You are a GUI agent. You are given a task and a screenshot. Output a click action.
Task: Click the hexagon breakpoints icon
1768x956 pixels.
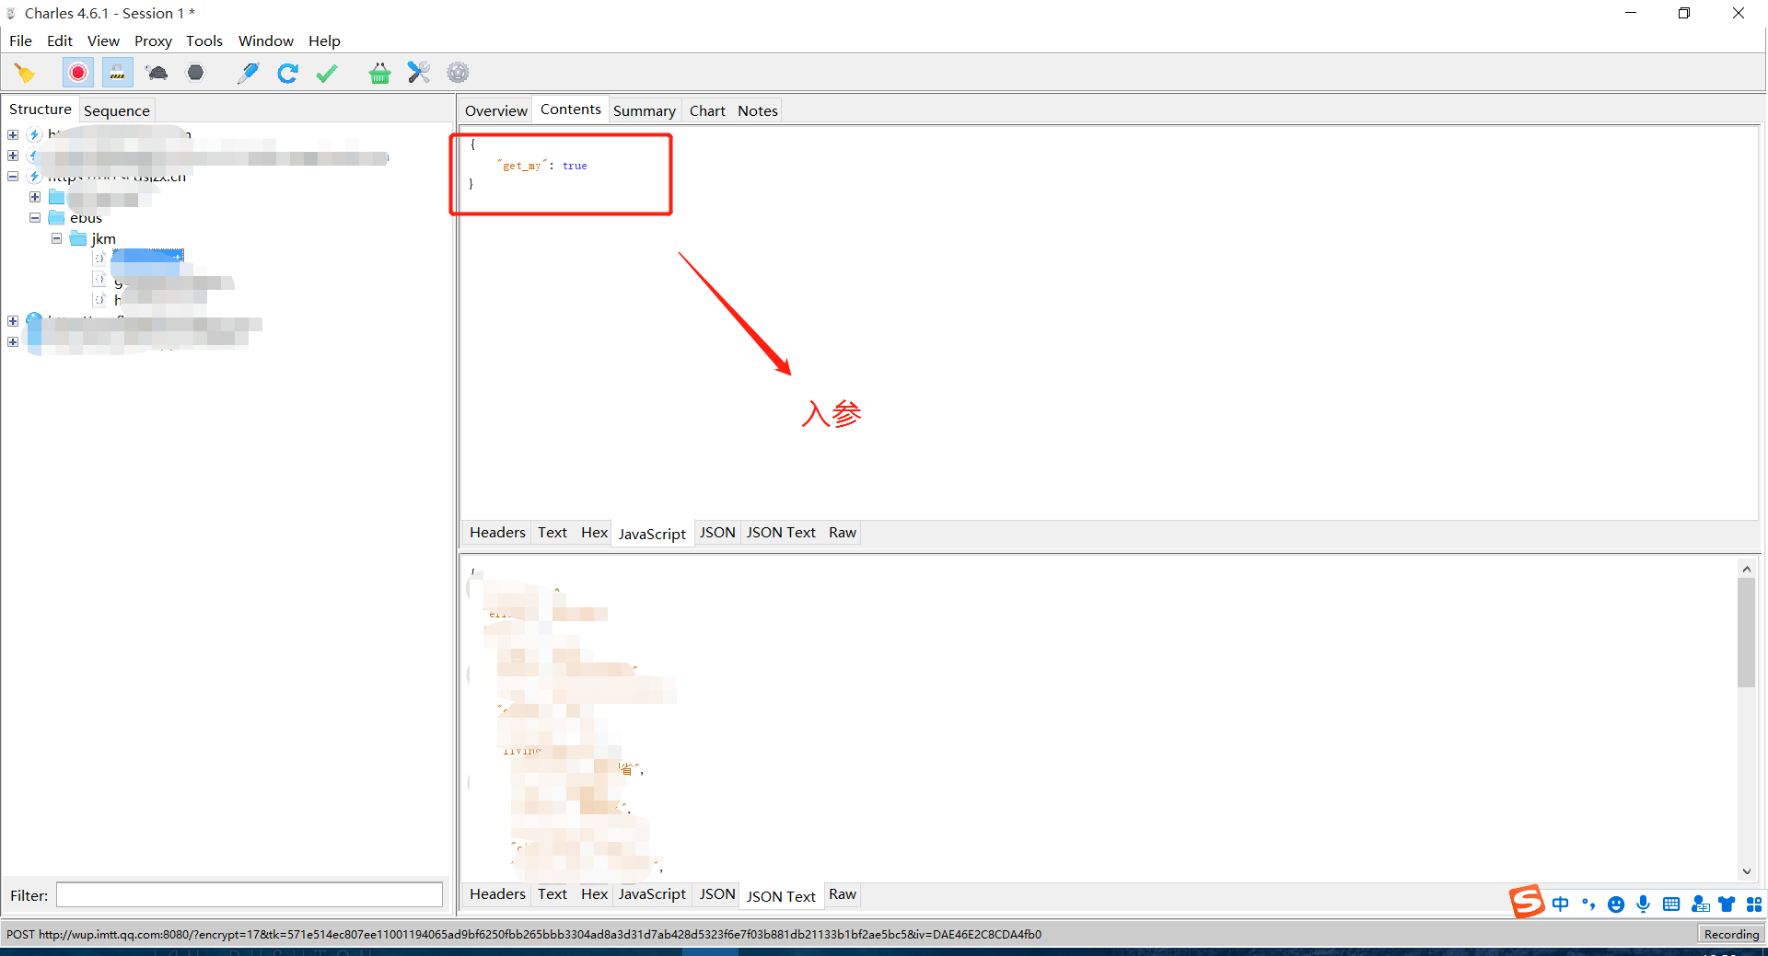(195, 73)
